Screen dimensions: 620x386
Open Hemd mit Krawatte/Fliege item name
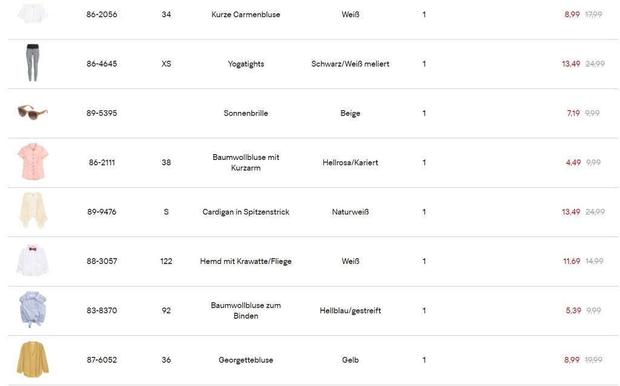point(246,261)
